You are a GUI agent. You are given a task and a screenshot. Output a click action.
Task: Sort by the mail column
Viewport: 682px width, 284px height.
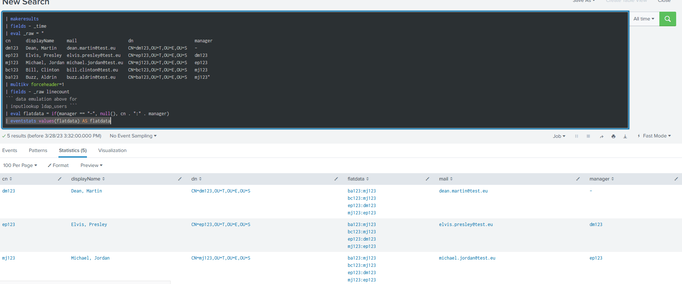[446, 179]
